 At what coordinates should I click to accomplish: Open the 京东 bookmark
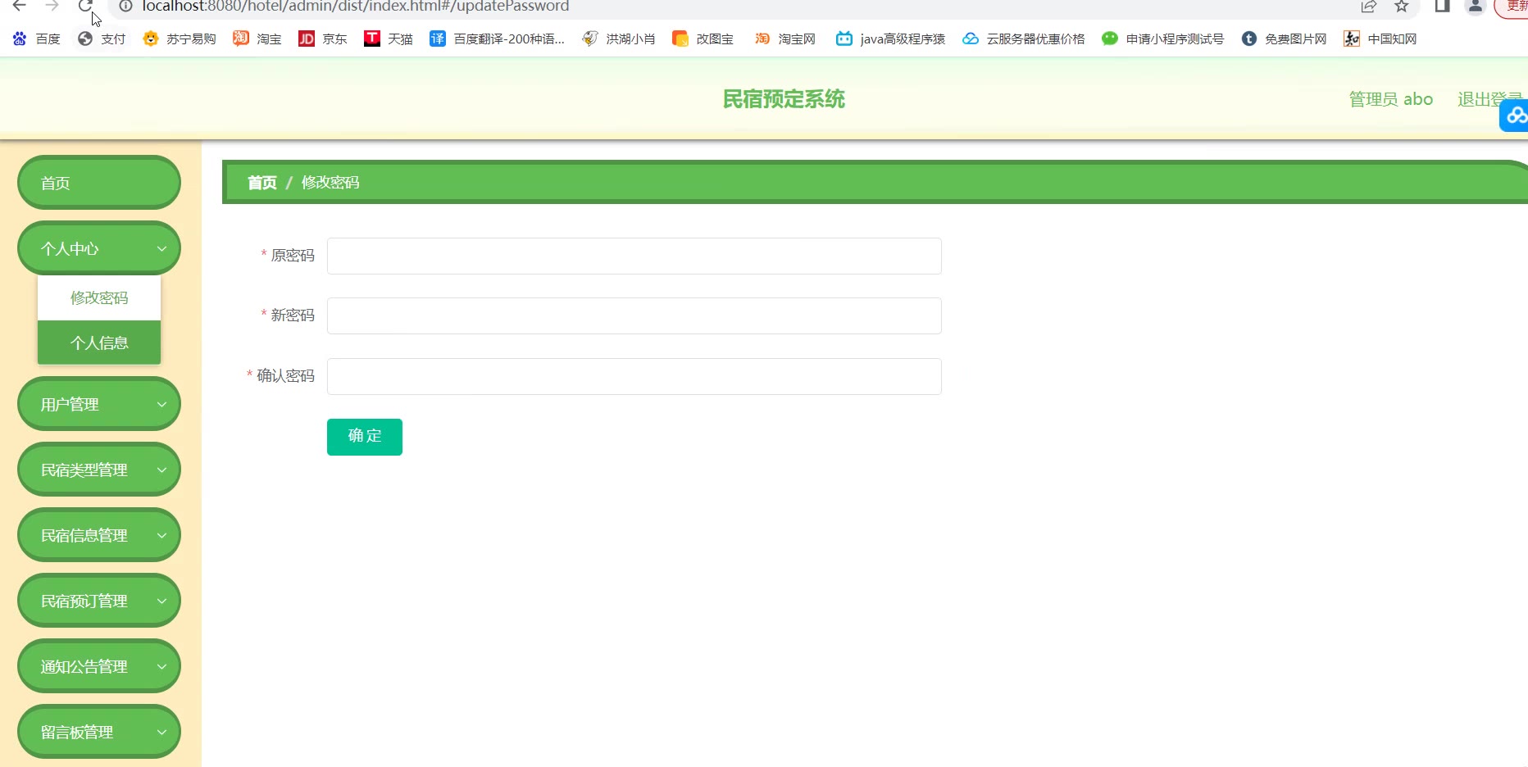coord(323,39)
